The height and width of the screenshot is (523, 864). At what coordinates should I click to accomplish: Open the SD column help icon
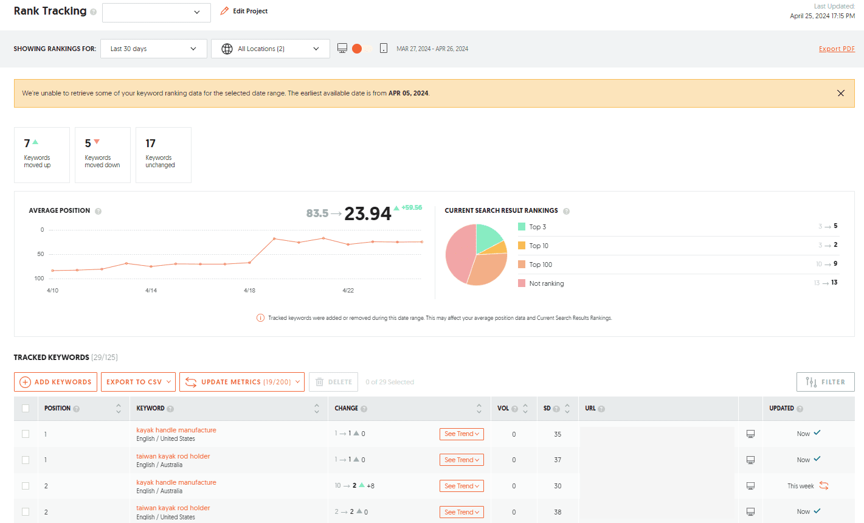coord(556,409)
